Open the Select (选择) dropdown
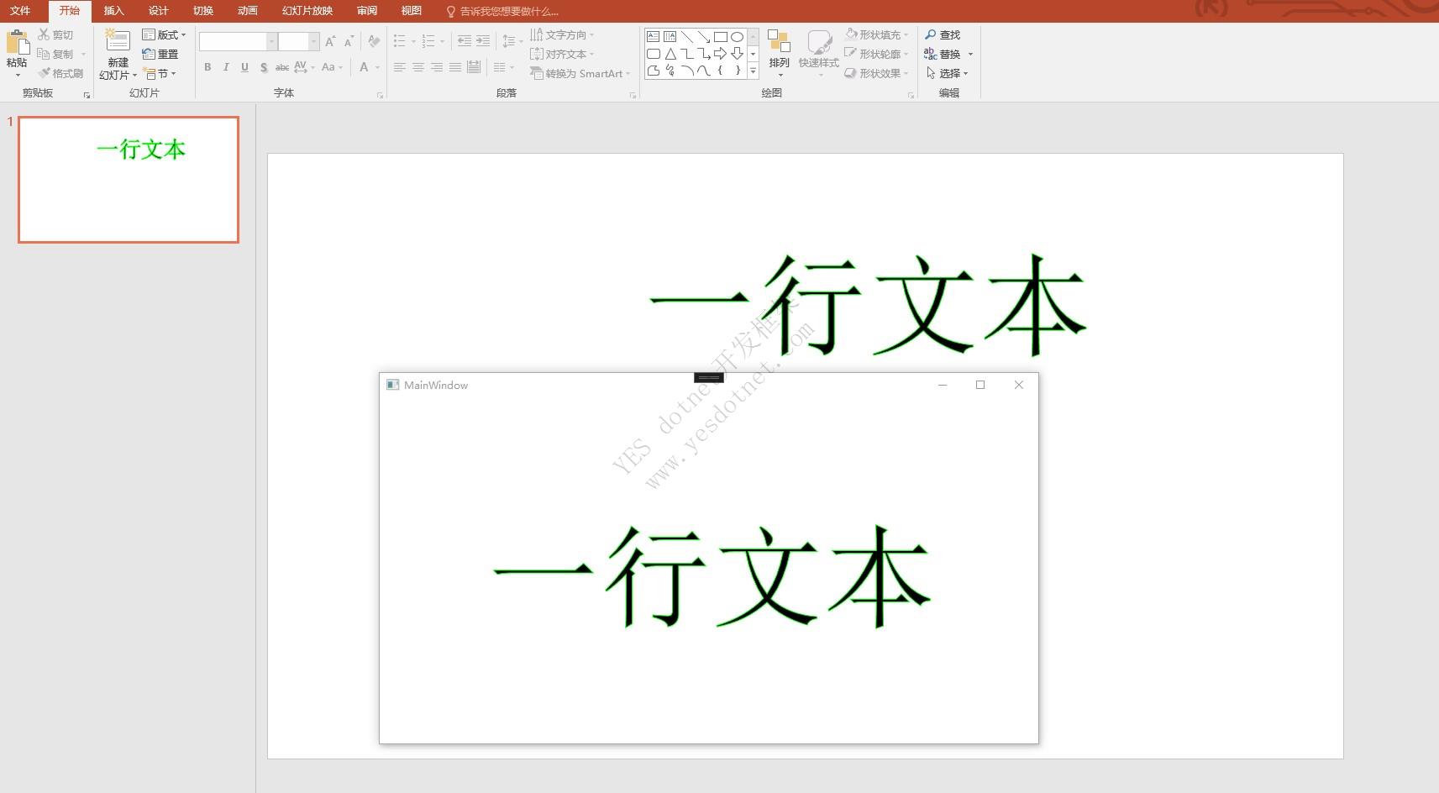 pyautogui.click(x=947, y=73)
